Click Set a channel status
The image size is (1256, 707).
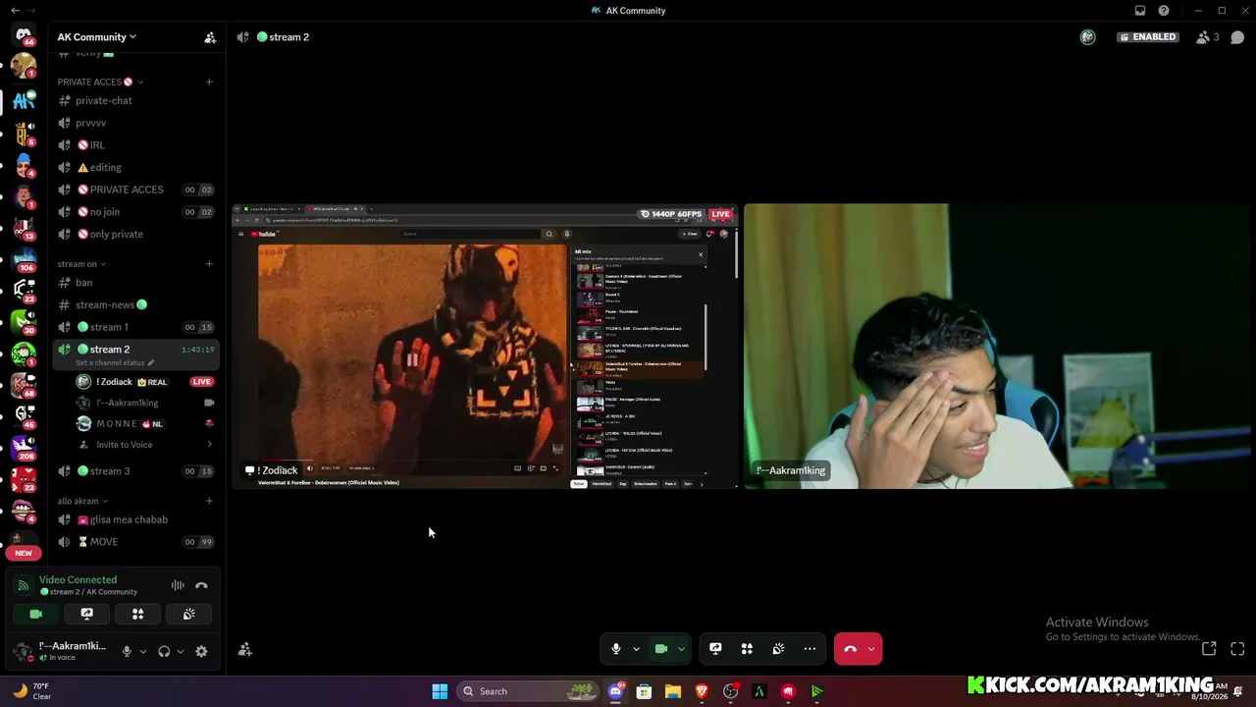click(114, 363)
